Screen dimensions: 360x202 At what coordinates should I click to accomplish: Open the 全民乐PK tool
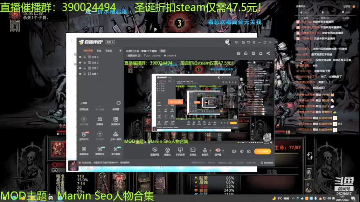[x=84, y=136]
